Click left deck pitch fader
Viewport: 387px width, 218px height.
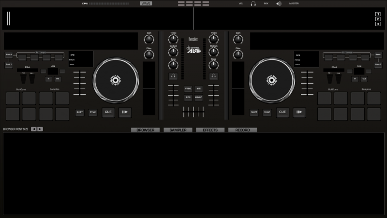click(x=79, y=83)
